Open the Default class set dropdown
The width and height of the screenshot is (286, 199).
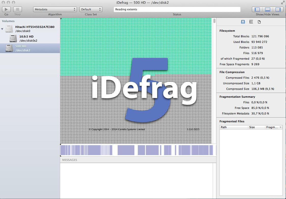point(91,9)
